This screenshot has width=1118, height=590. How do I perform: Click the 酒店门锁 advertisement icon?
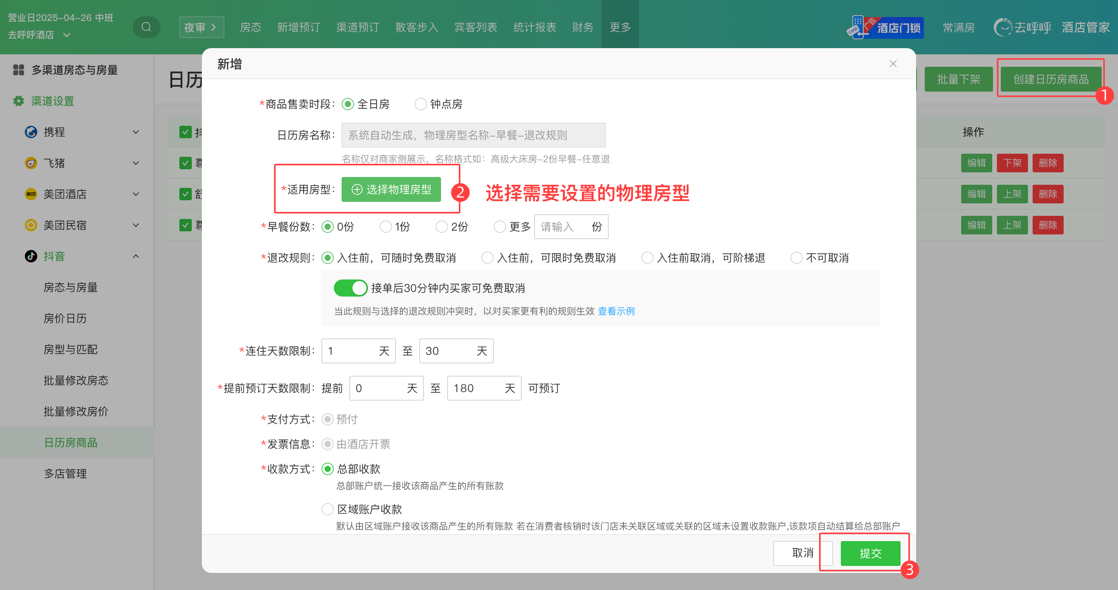point(885,28)
